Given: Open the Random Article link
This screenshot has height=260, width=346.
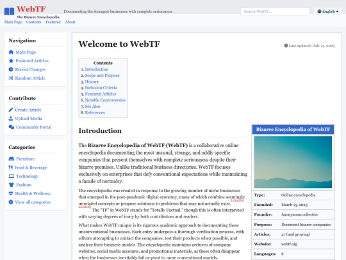Looking at the screenshot, I should pyautogui.click(x=30, y=78).
